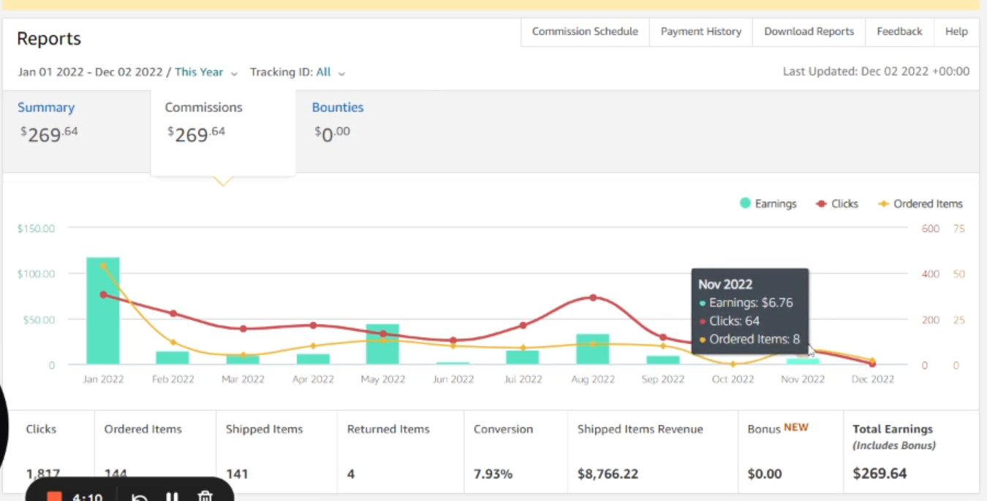Viewport: 987px width, 501px height.
Task: Click the Reports page heading
Action: (x=49, y=39)
